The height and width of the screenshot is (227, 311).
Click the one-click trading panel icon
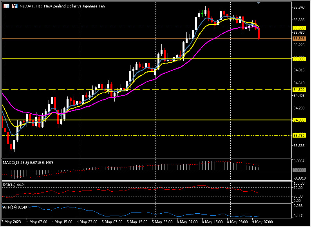coord(14,7)
